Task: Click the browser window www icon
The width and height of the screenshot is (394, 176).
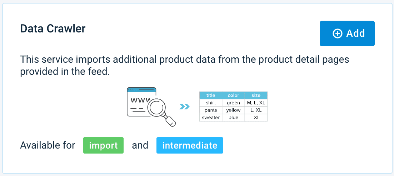Action: click(x=140, y=100)
